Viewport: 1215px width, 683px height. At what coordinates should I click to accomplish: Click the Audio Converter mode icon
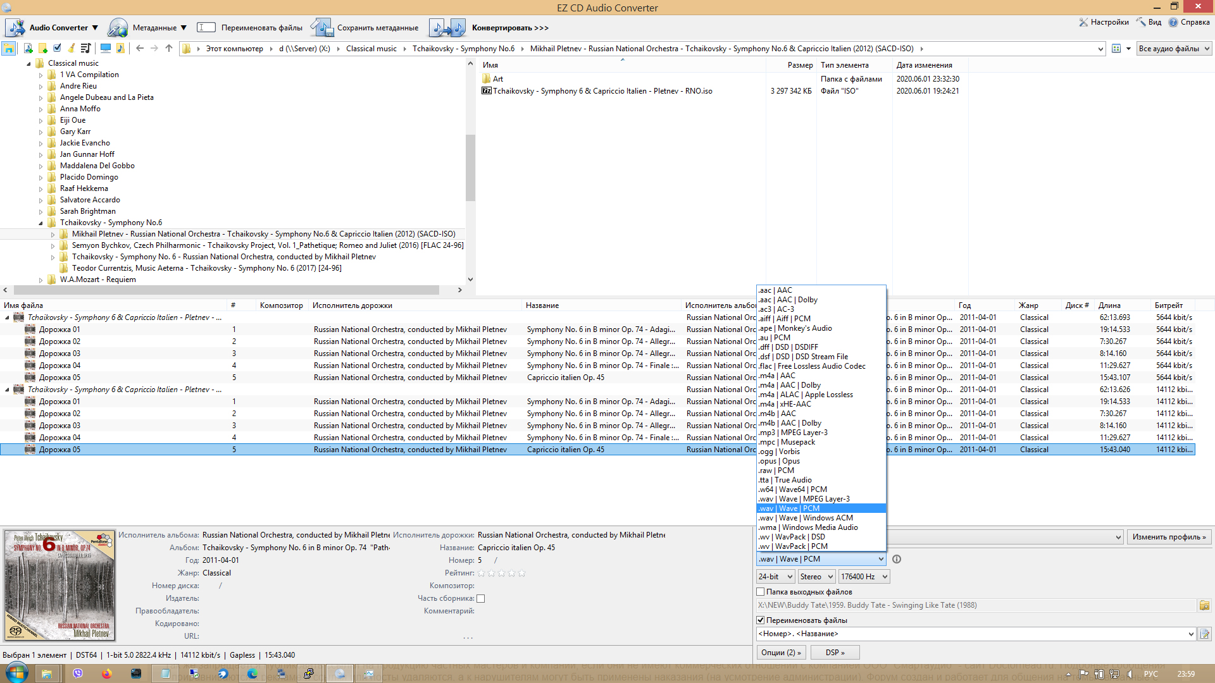click(x=15, y=28)
